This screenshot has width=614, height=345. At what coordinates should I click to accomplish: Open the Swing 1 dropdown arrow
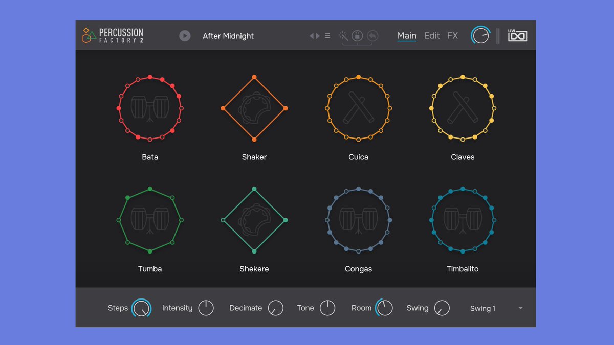click(x=520, y=308)
